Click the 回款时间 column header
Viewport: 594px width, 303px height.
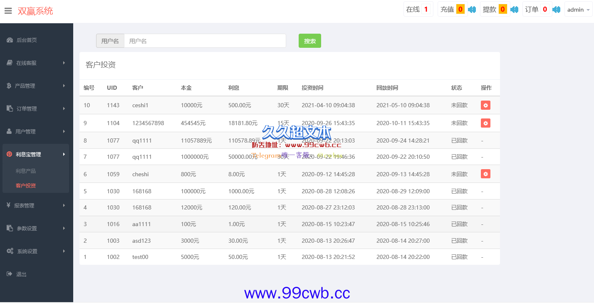[387, 88]
